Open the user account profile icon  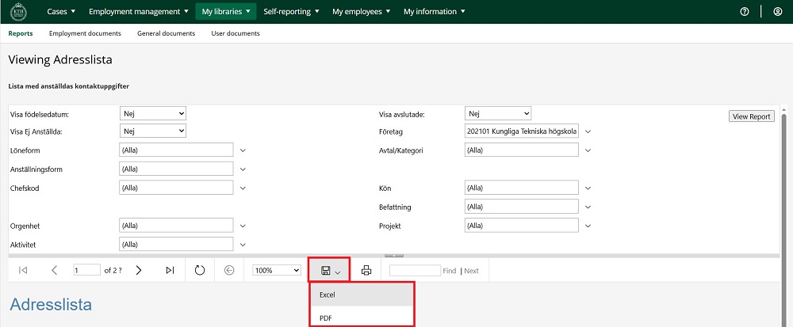coord(776,12)
